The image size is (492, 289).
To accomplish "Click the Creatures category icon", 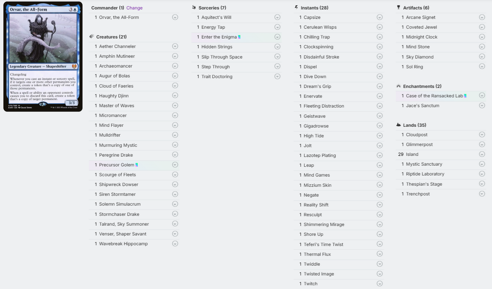I will click(92, 37).
